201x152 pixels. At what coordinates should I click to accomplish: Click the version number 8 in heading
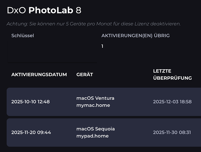tap(78, 10)
